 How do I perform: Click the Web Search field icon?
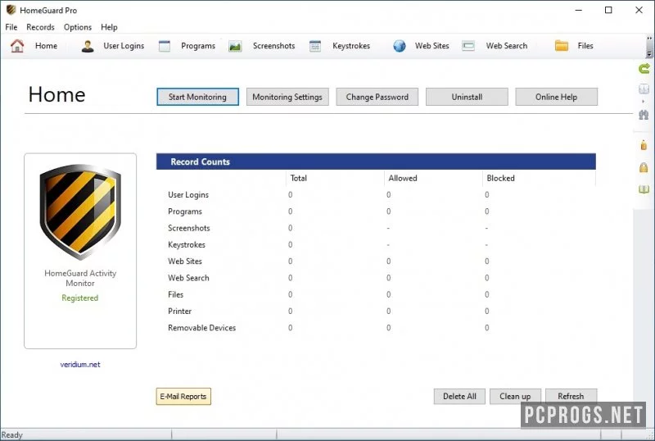coord(468,46)
